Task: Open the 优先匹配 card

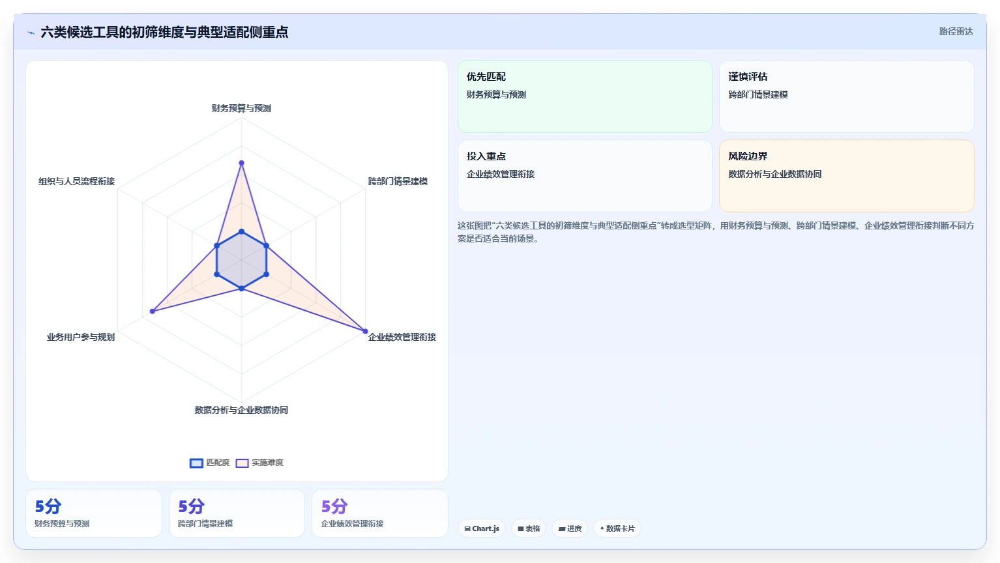Action: coord(585,96)
